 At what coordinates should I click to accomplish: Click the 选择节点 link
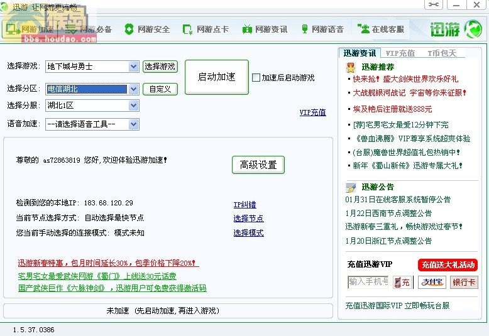click(248, 219)
